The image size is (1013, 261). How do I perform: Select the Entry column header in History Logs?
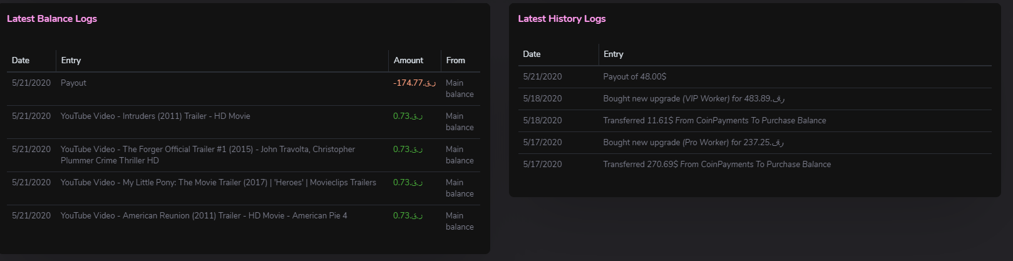pyautogui.click(x=613, y=54)
